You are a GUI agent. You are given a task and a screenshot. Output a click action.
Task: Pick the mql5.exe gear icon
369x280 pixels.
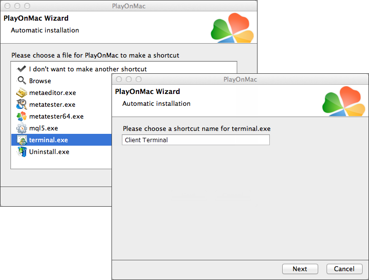[x=21, y=128]
